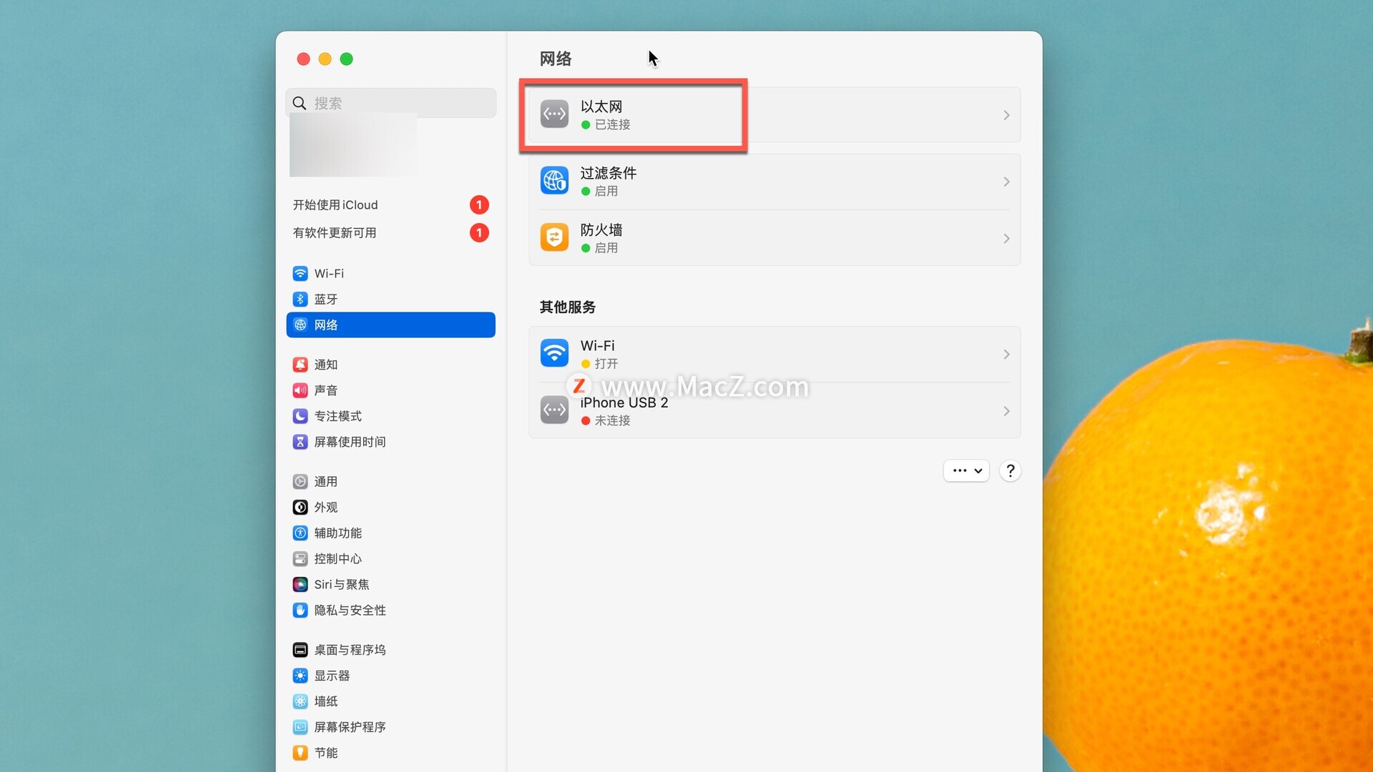This screenshot has height=772, width=1373.
Task: Click the 防火墙 name text
Action: point(601,230)
